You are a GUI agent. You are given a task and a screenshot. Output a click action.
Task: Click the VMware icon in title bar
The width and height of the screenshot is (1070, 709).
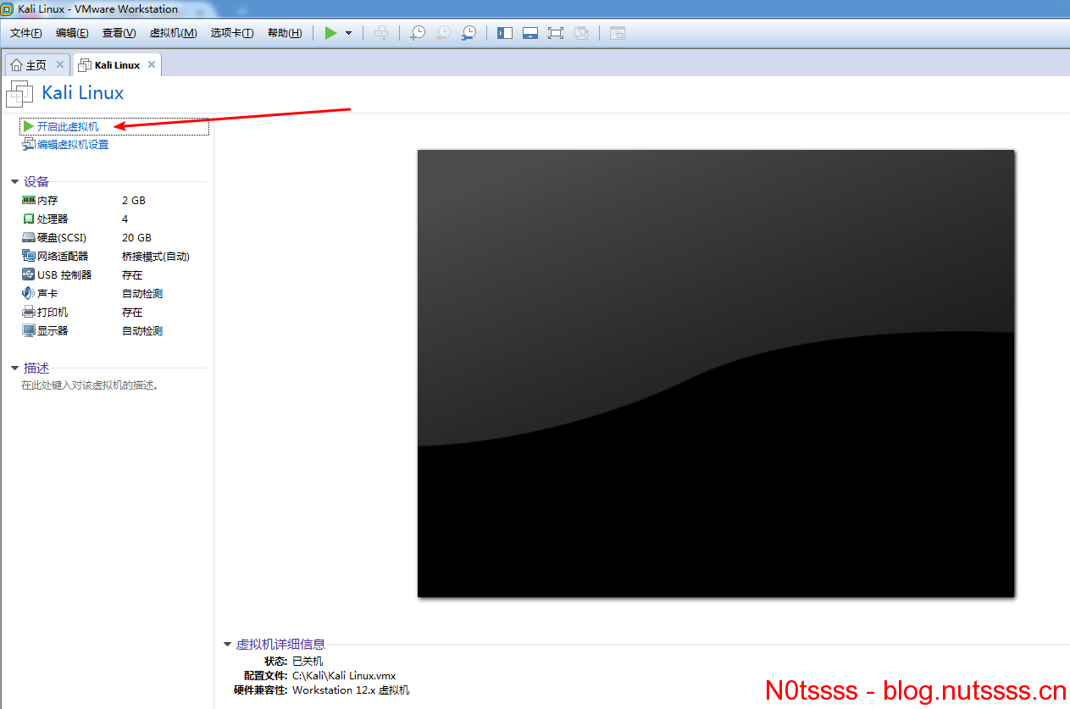click(8, 8)
